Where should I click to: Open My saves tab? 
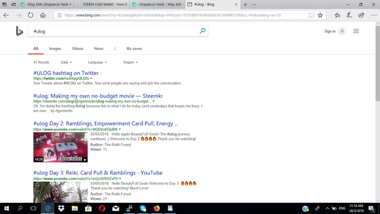click(x=134, y=49)
